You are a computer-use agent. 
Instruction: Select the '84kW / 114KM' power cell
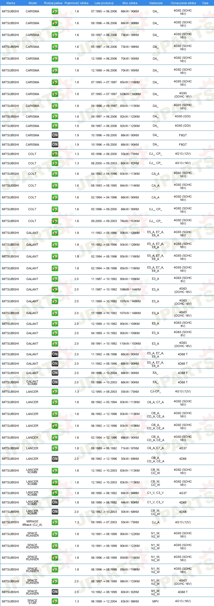pyautogui.click(x=130, y=186)
